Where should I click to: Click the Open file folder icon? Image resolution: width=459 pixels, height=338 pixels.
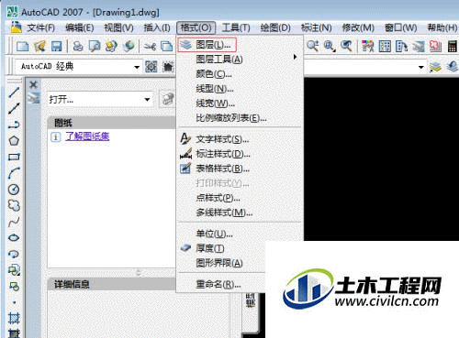(39, 47)
